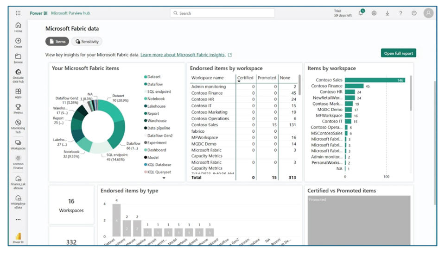Click the Search input field

(x=222, y=13)
